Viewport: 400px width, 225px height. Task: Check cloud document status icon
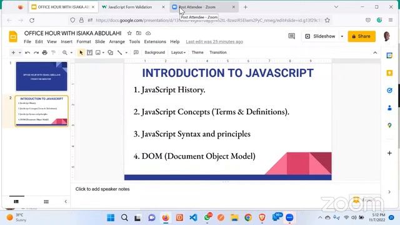pyautogui.click(x=148, y=33)
